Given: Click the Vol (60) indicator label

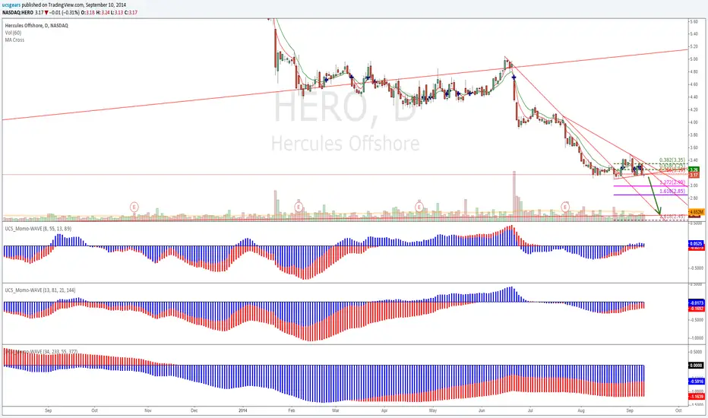Looking at the screenshot, I should pos(13,33).
